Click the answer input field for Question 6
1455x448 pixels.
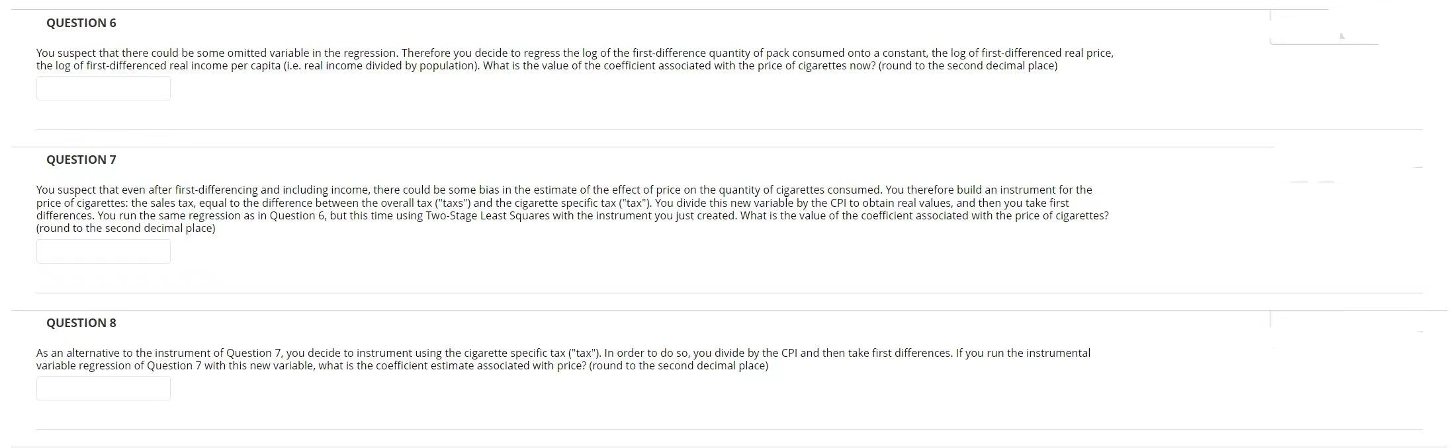(x=103, y=88)
